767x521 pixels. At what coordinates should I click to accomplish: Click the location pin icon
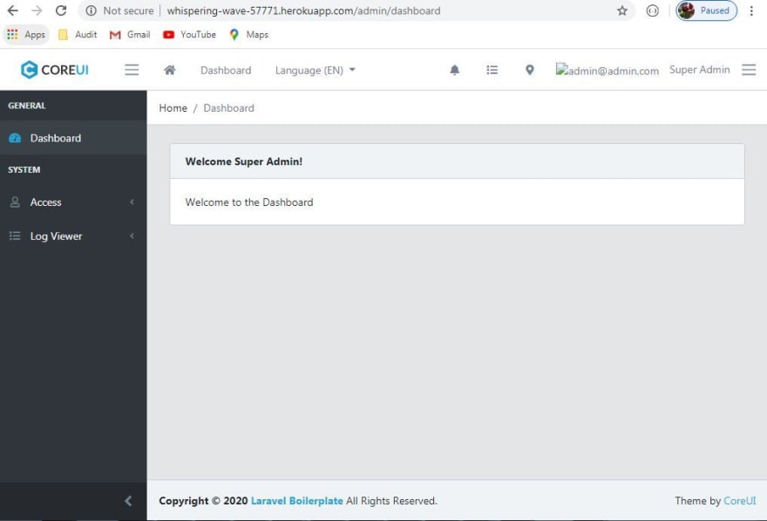pos(529,70)
